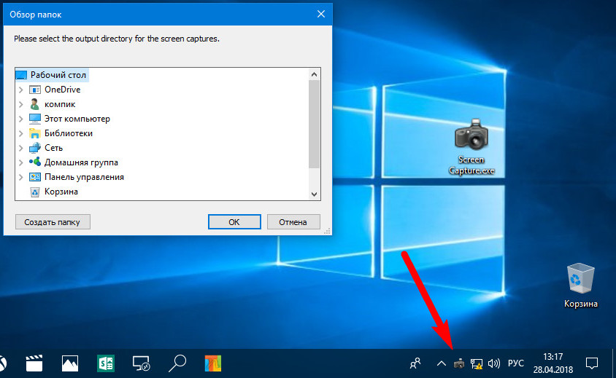616x378 pixels.
Task: Open the Xbox taskbar icon
Action: click(3, 363)
